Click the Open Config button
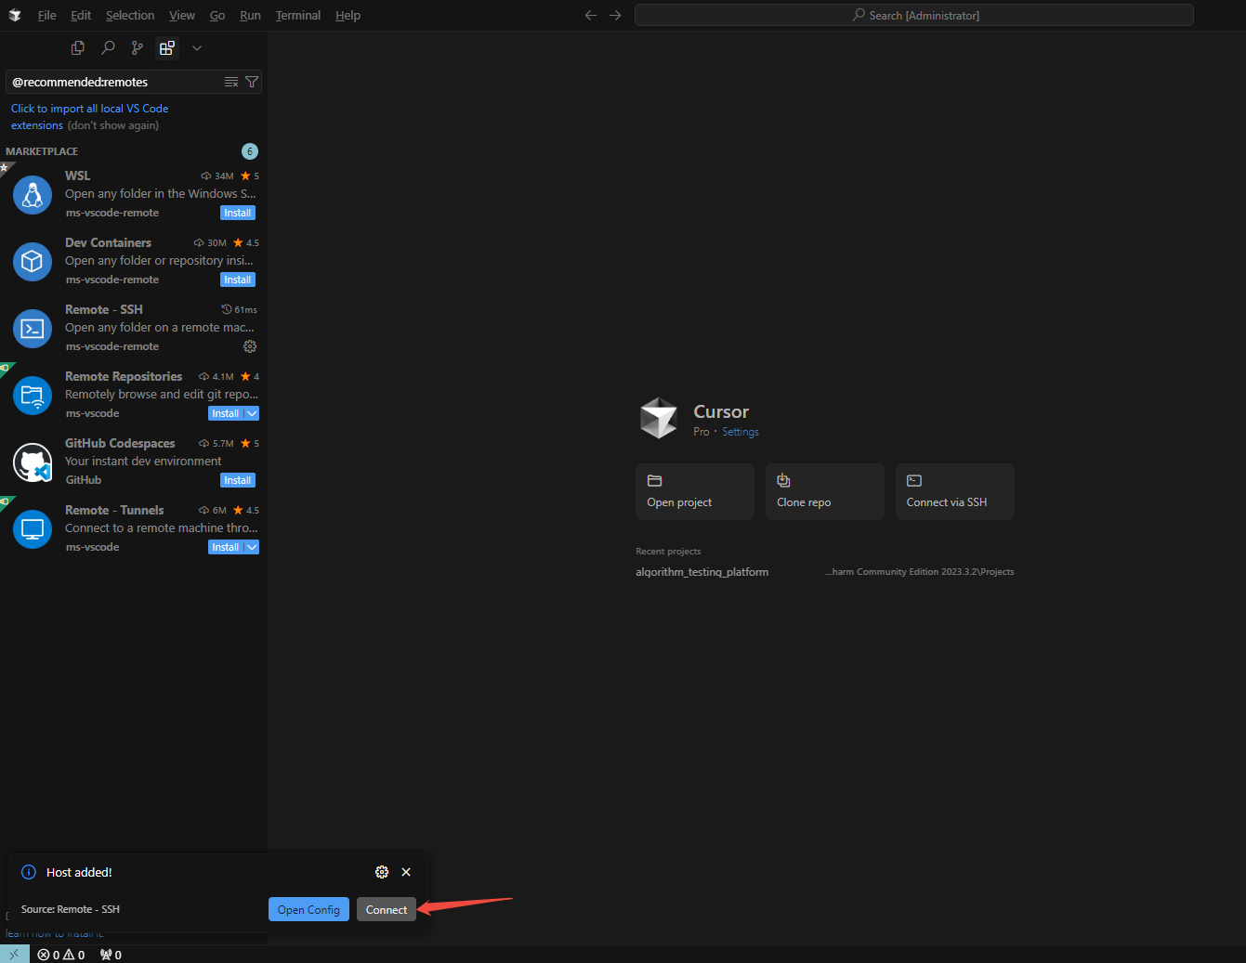Viewport: 1246px width, 963px height. click(308, 910)
